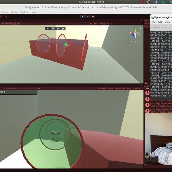Close the /hom... terminal tab
Viewport: 172px width, 172px height.
click(165, 28)
